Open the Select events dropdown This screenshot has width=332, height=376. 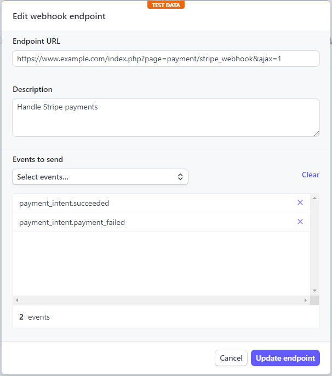click(100, 177)
